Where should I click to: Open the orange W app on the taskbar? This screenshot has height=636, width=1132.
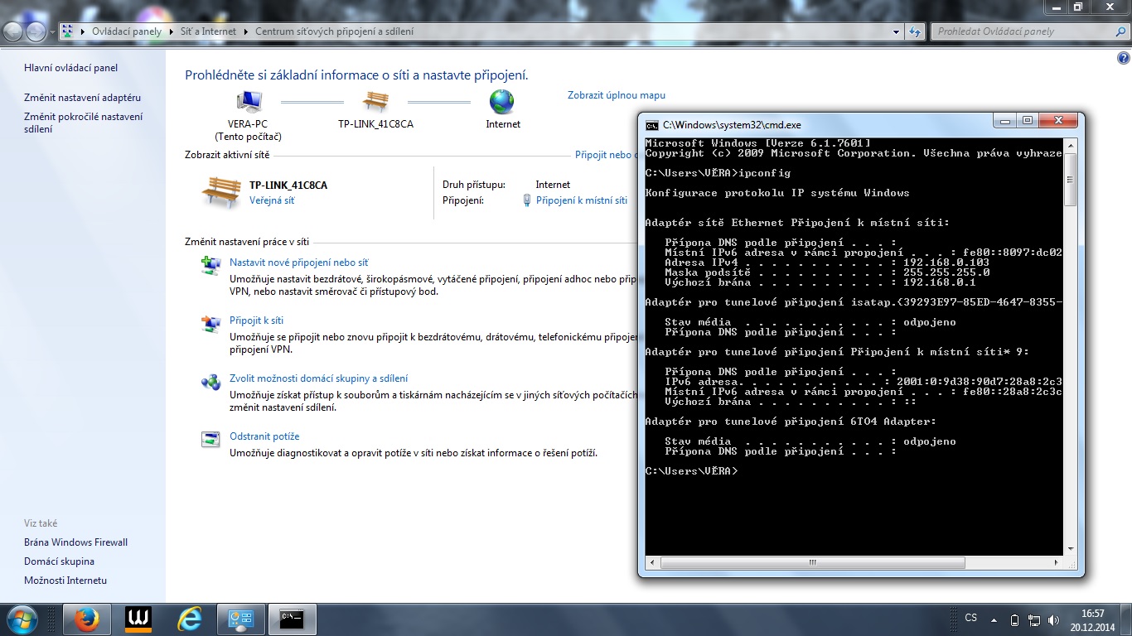[x=138, y=619]
